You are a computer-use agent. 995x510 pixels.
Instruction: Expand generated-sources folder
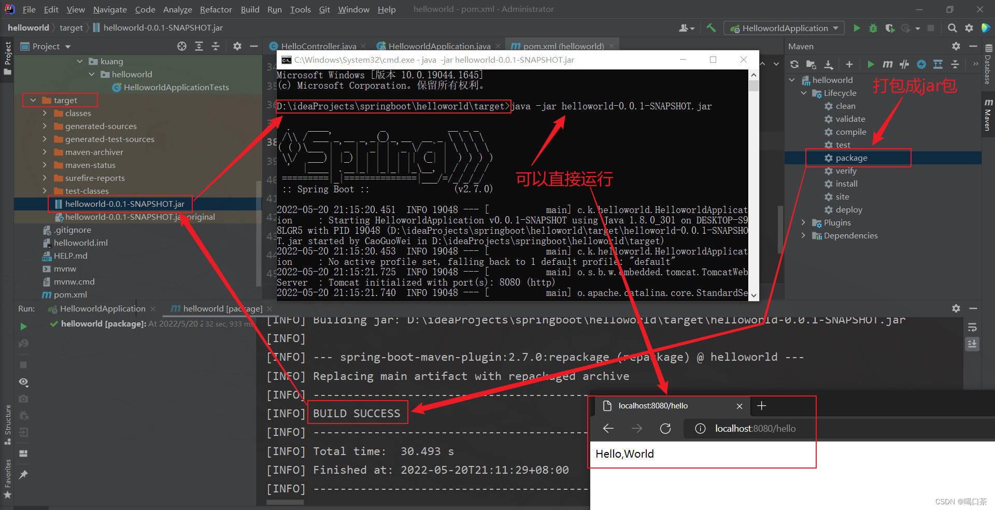[45, 126]
